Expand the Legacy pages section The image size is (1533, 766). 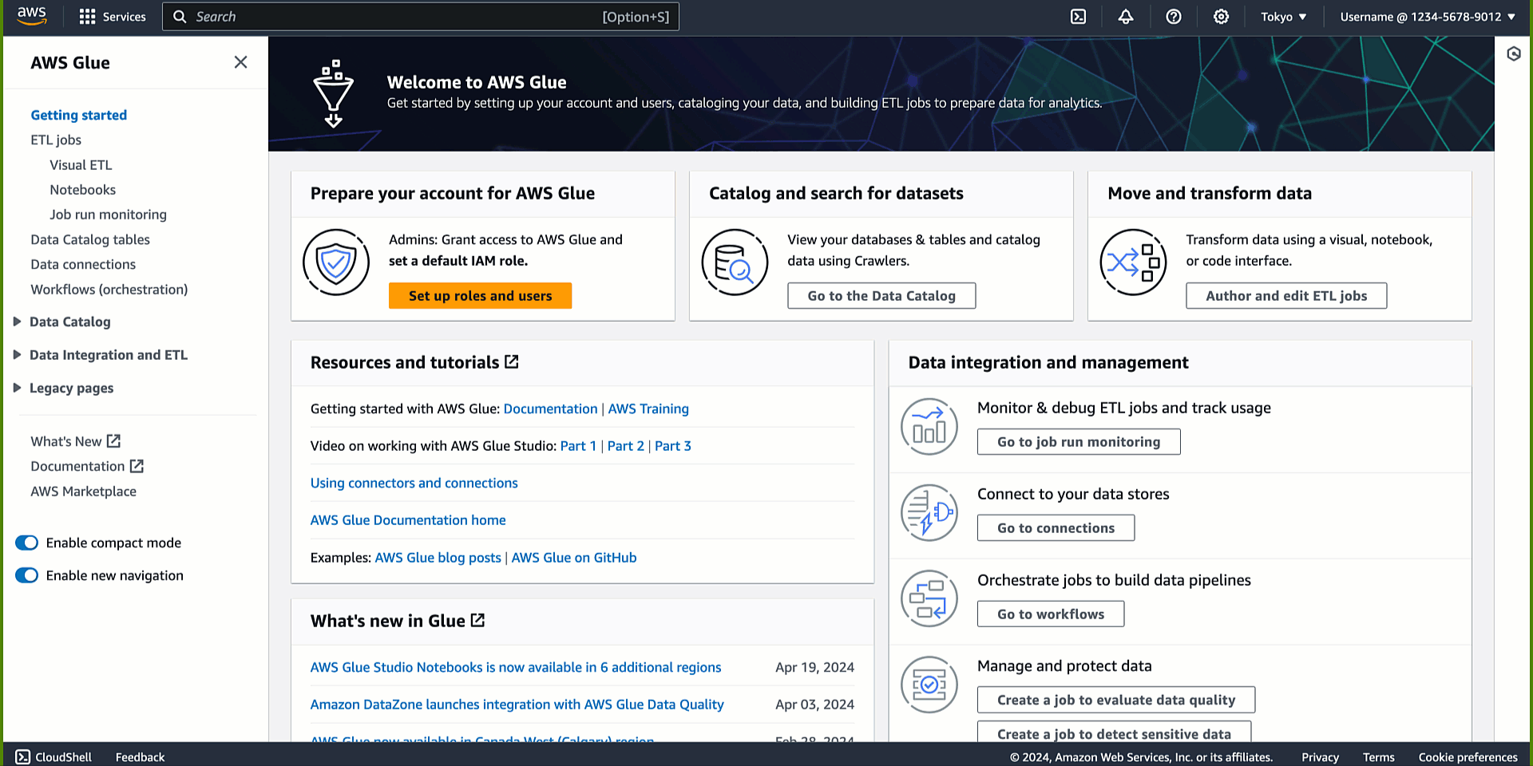[17, 388]
